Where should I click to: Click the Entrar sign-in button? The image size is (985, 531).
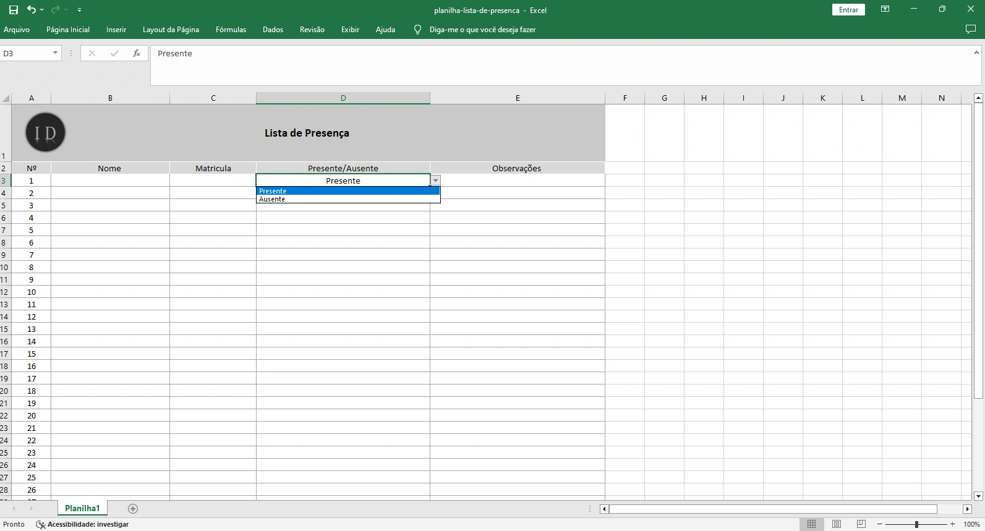pyautogui.click(x=848, y=10)
